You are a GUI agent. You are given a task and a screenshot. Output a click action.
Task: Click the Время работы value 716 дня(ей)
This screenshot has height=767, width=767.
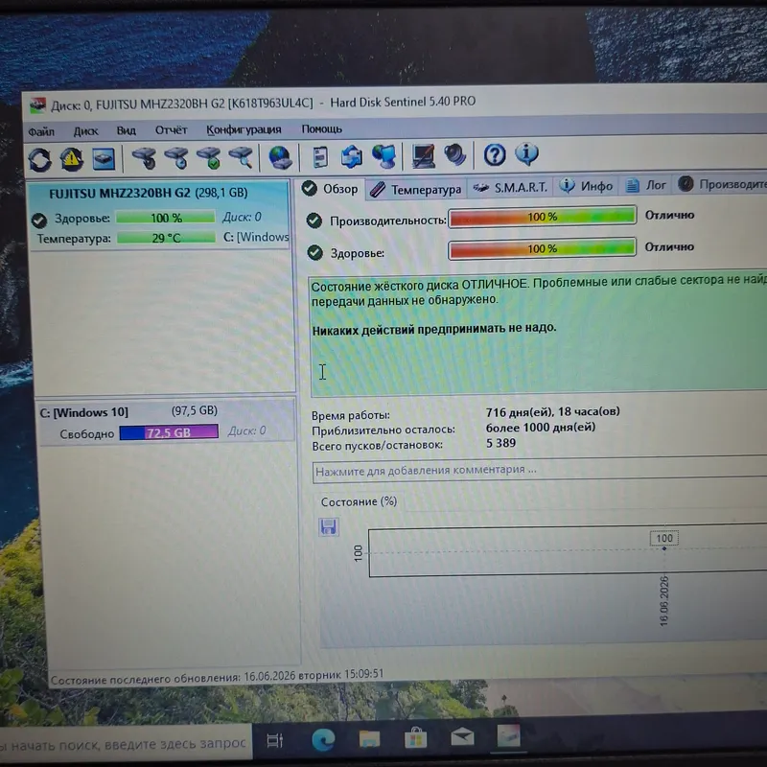pos(553,411)
